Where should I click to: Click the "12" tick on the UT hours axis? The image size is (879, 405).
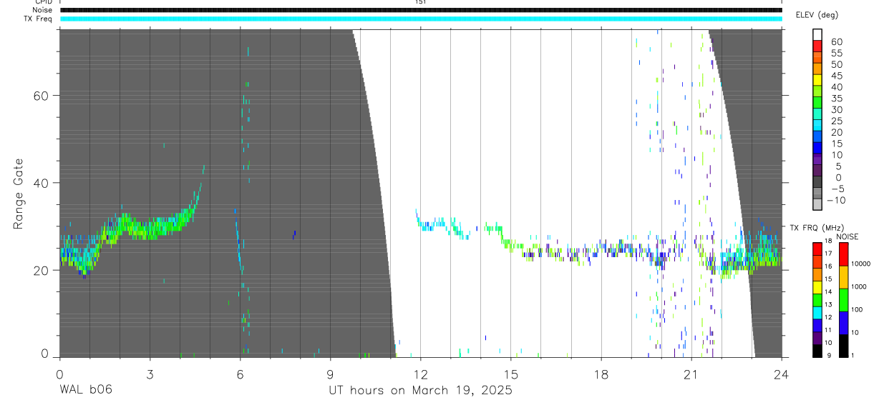pyautogui.click(x=420, y=374)
